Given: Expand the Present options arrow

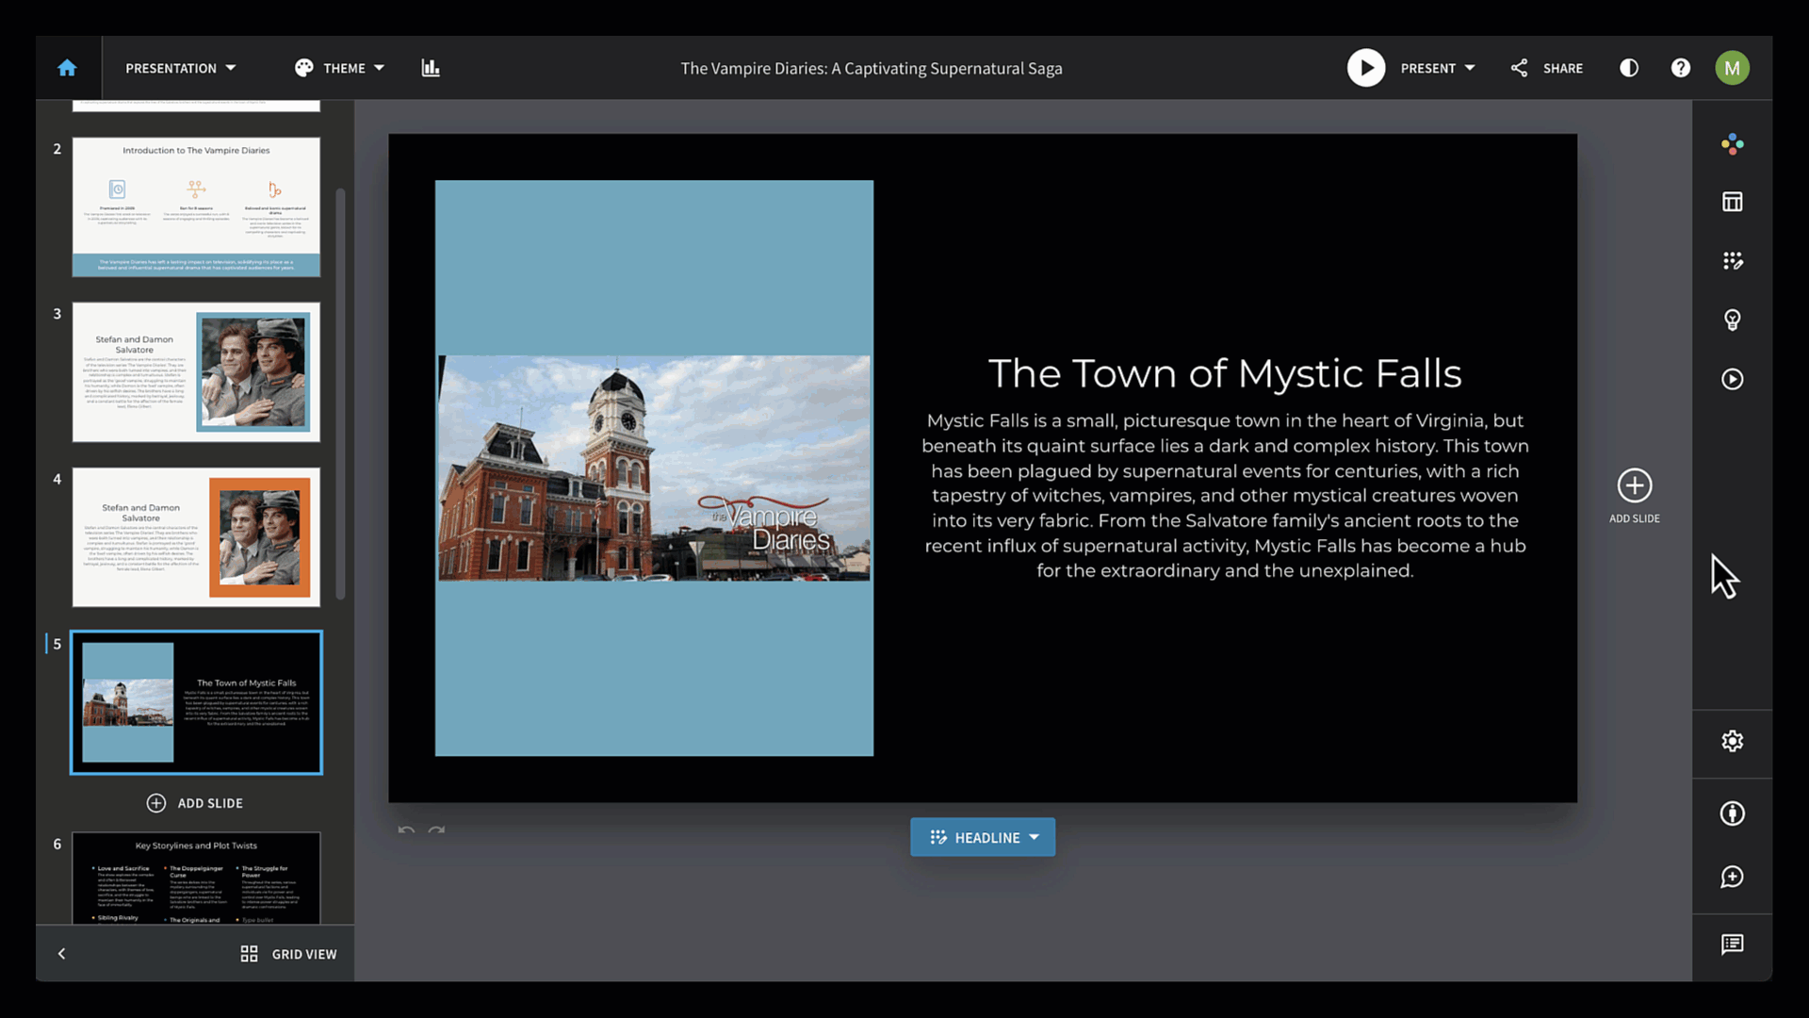Looking at the screenshot, I should pyautogui.click(x=1470, y=68).
